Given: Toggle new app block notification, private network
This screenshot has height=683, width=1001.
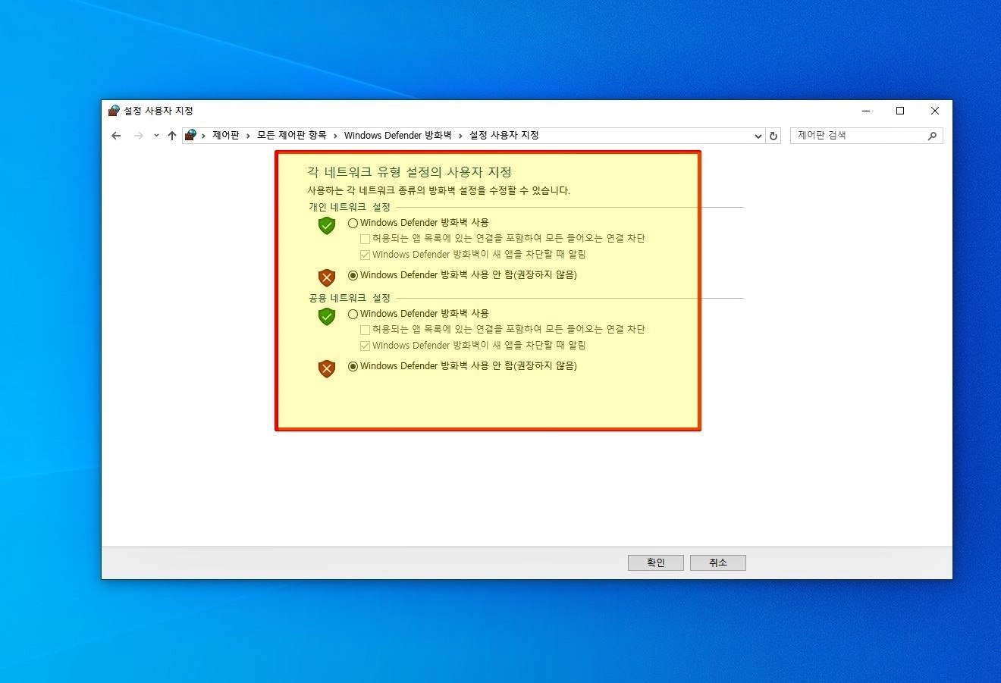Looking at the screenshot, I should 365,255.
